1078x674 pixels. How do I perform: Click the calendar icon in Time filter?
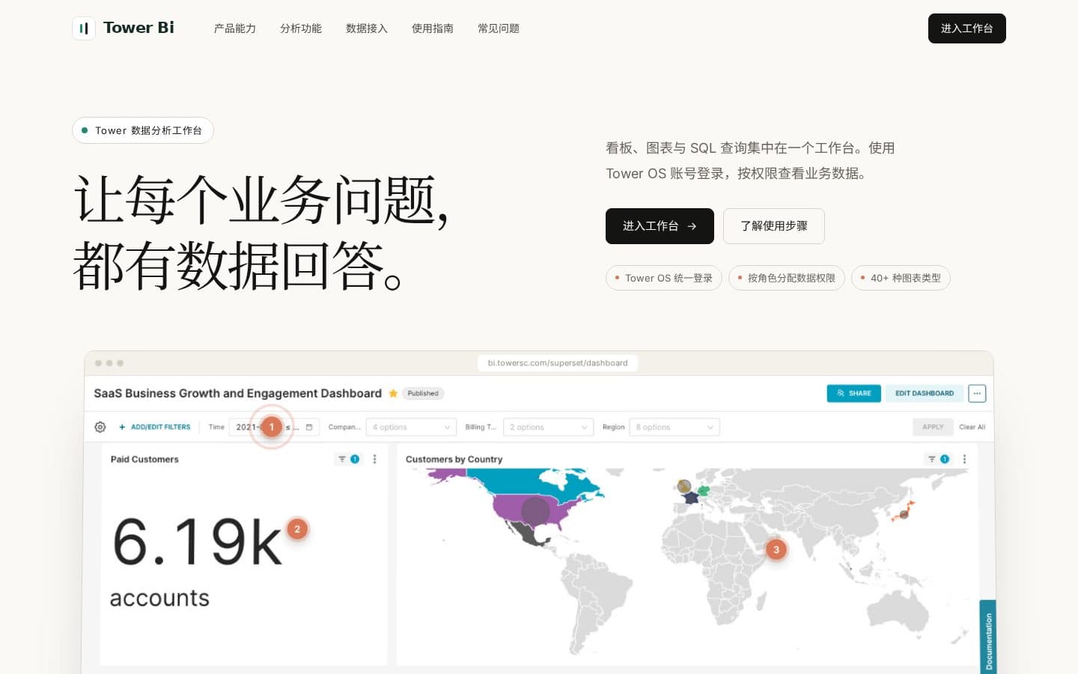coord(309,427)
